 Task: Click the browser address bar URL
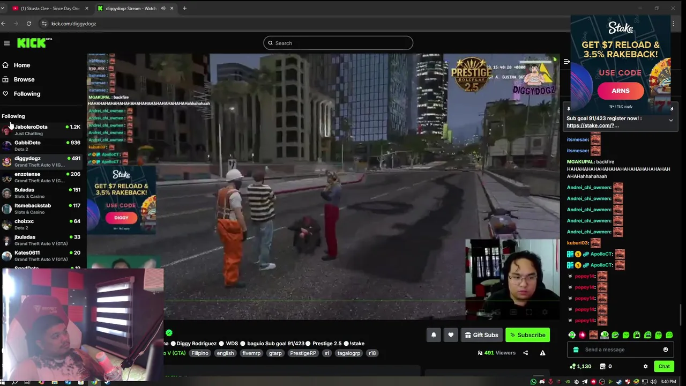[x=73, y=24]
